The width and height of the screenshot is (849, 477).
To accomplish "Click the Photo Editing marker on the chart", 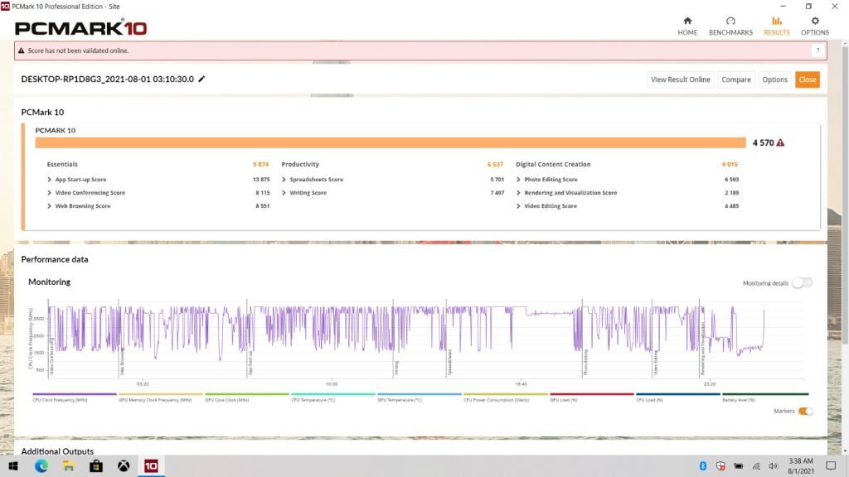I will coord(585,363).
